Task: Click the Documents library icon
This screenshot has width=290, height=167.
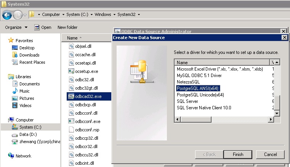Action: tap(15, 84)
